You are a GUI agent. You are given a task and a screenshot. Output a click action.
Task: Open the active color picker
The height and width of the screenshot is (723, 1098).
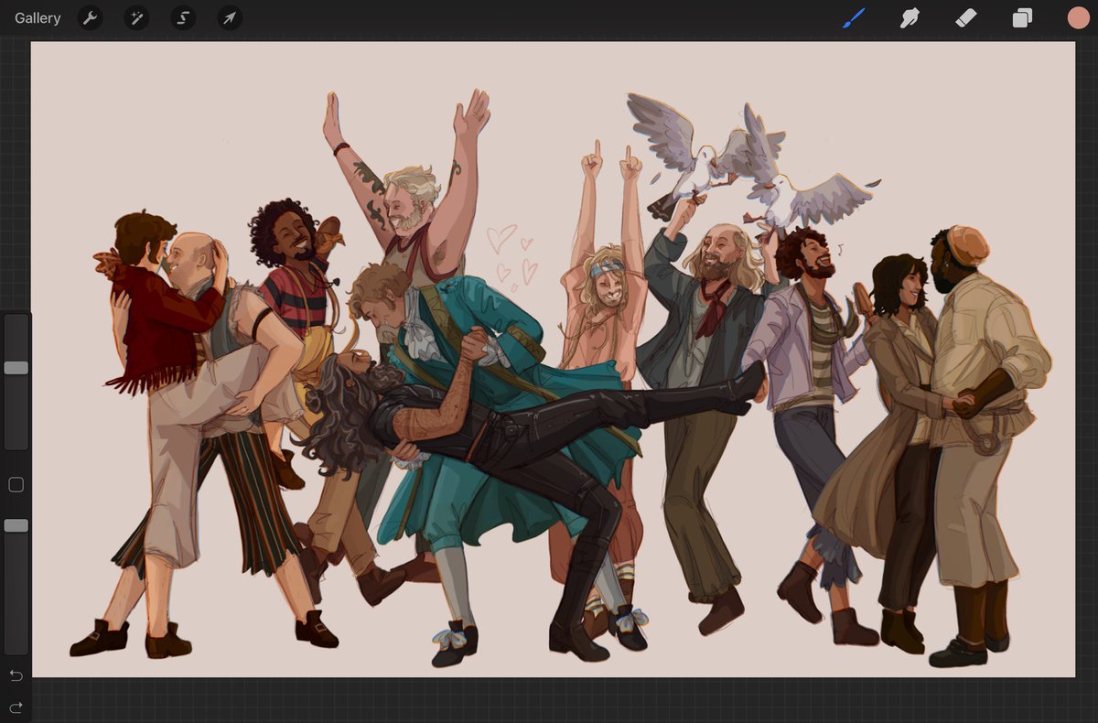1079,17
